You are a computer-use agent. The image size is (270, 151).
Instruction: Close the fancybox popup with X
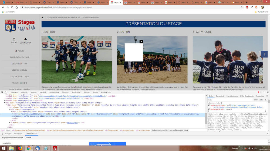tap(141, 41)
